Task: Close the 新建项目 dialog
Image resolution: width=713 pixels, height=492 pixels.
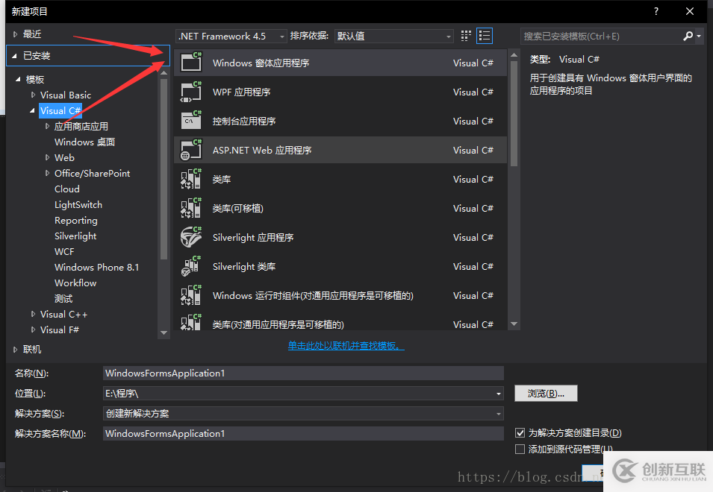Action: (x=690, y=11)
